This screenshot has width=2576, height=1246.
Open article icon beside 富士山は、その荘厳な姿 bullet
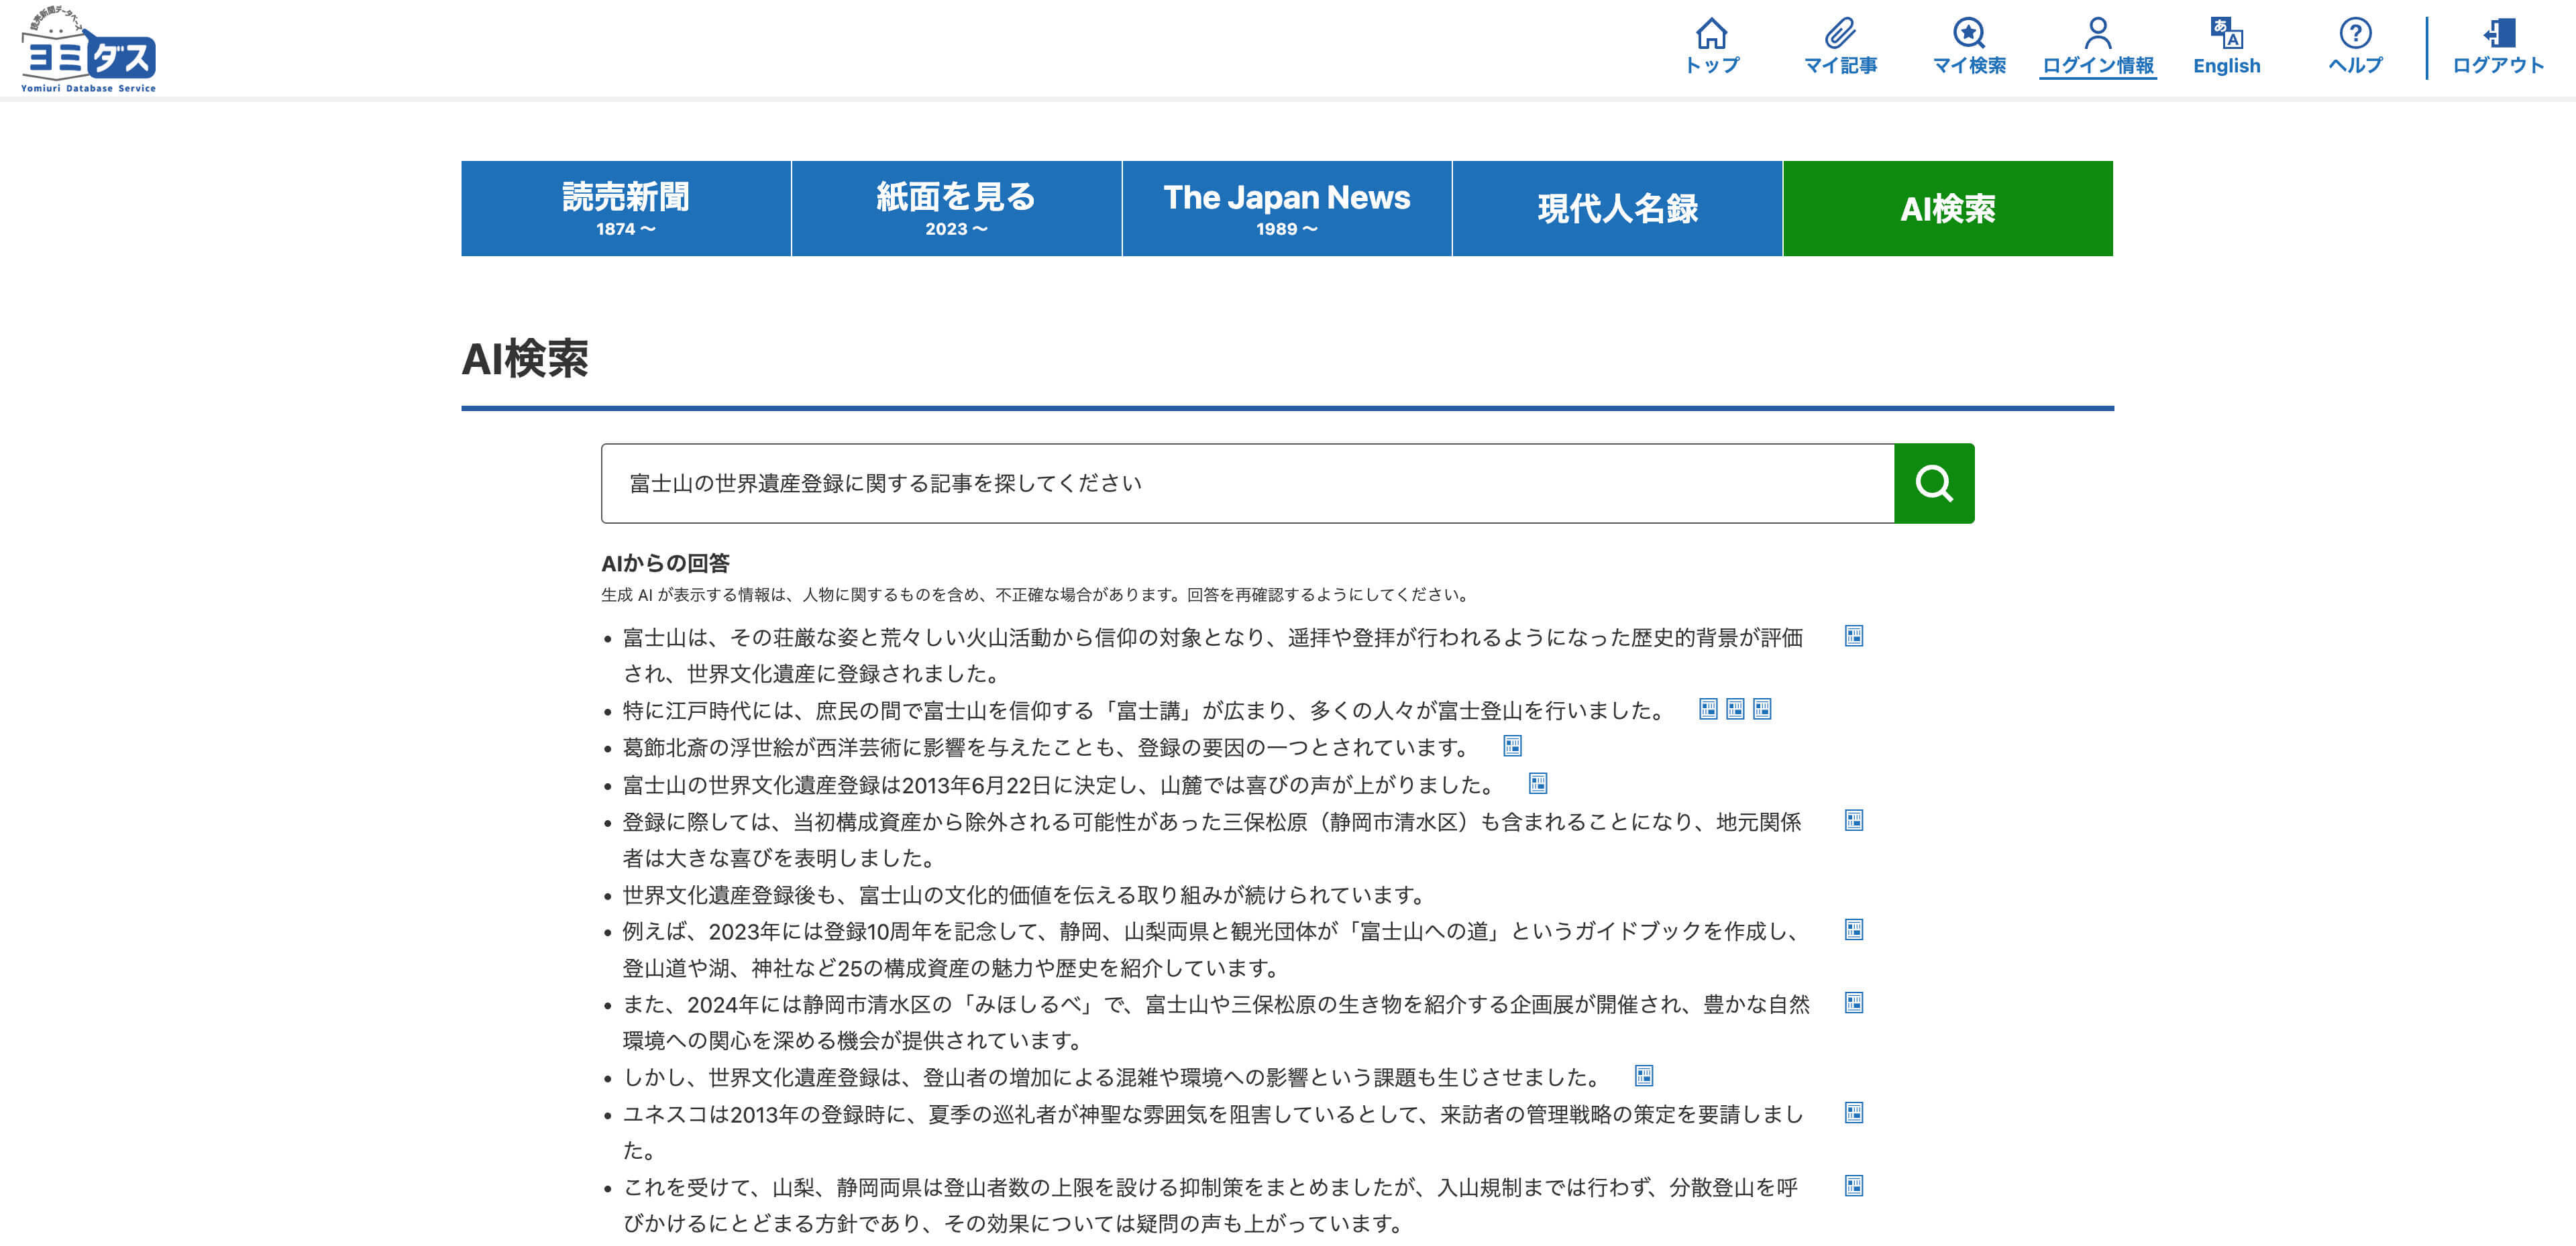click(x=1853, y=636)
